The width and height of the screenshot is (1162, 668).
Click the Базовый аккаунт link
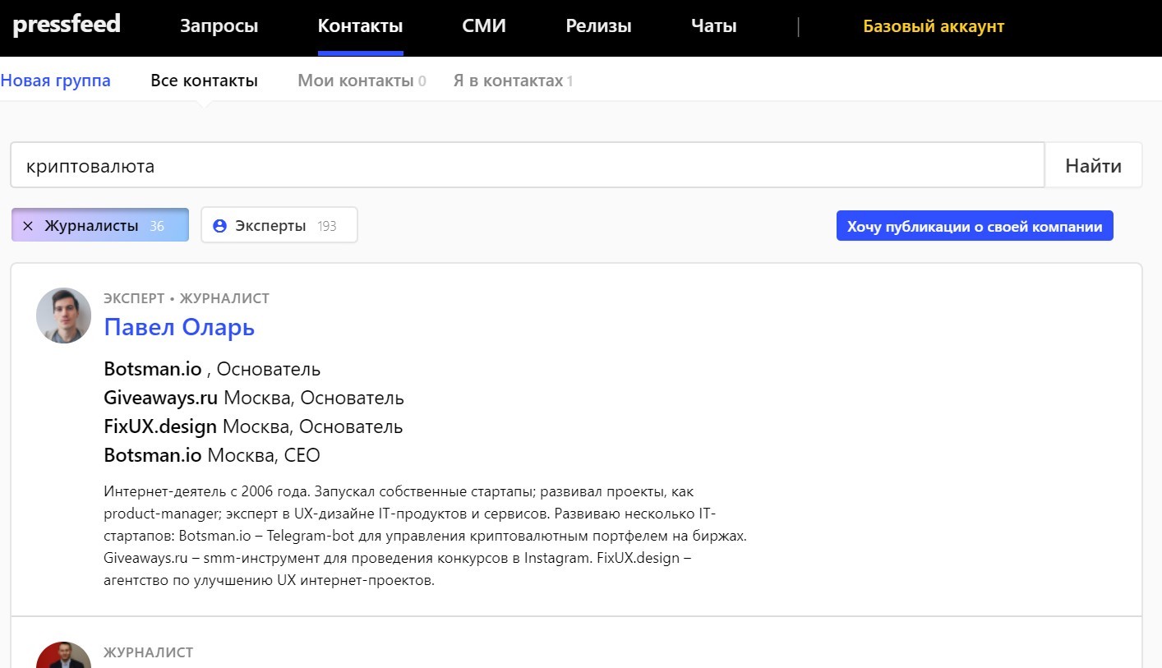pyautogui.click(x=934, y=26)
